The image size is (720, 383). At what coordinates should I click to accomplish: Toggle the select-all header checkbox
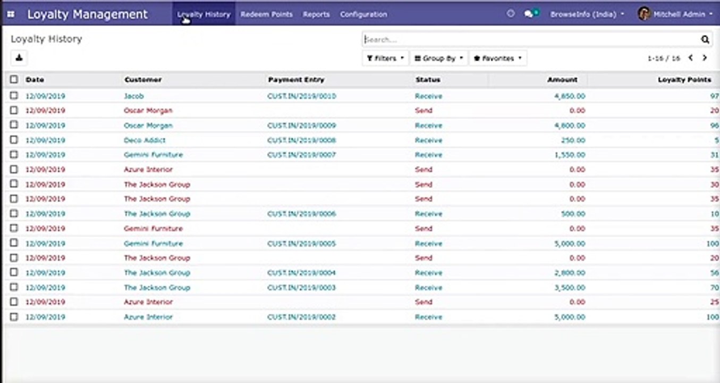pyautogui.click(x=14, y=79)
